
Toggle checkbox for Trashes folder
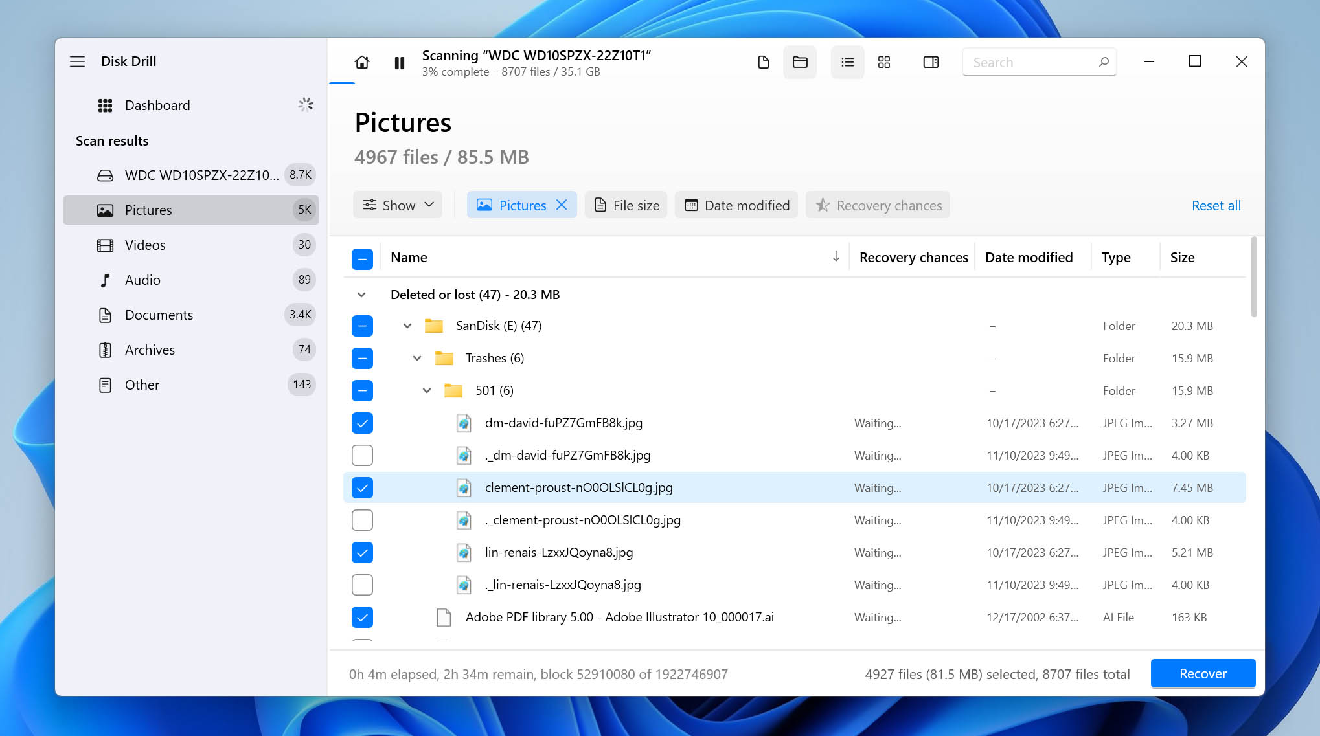(x=362, y=358)
